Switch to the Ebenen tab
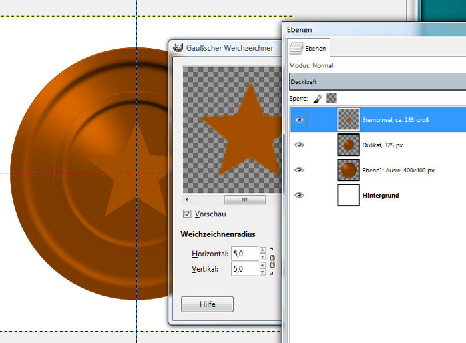 309,48
